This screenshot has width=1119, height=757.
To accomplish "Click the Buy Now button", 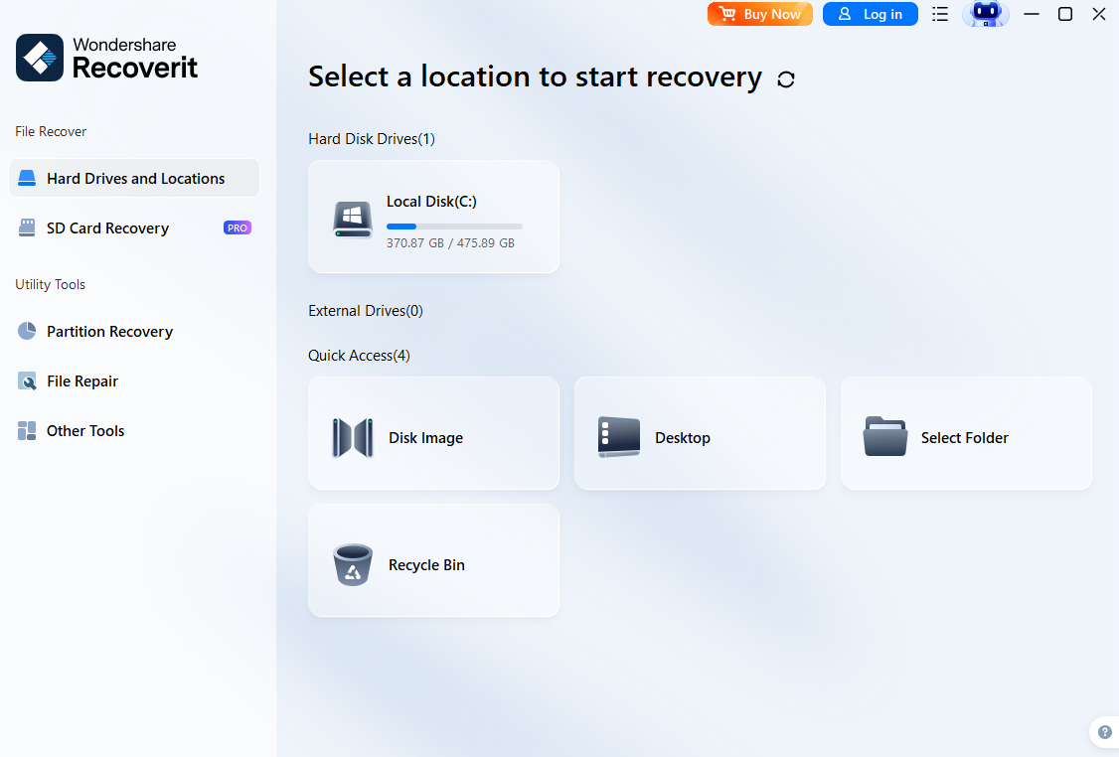I will pyautogui.click(x=760, y=14).
